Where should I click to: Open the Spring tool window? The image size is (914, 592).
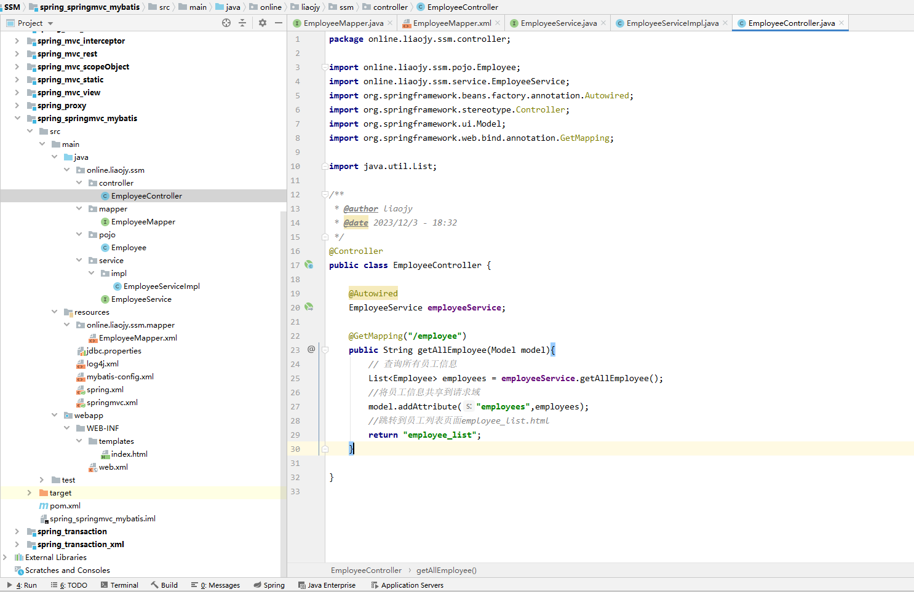269,585
